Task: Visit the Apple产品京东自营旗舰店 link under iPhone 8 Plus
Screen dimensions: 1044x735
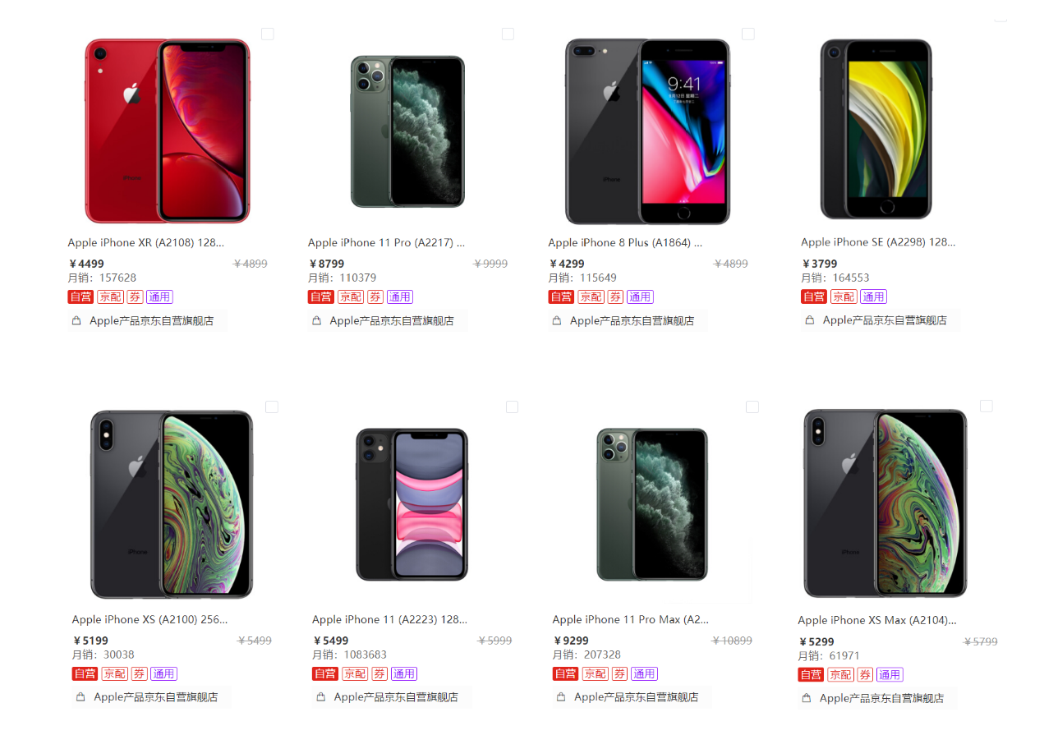Action: [632, 321]
